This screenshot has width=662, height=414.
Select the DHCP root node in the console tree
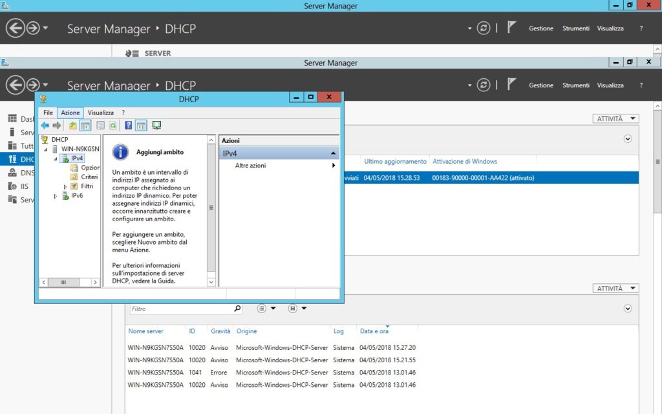59,140
